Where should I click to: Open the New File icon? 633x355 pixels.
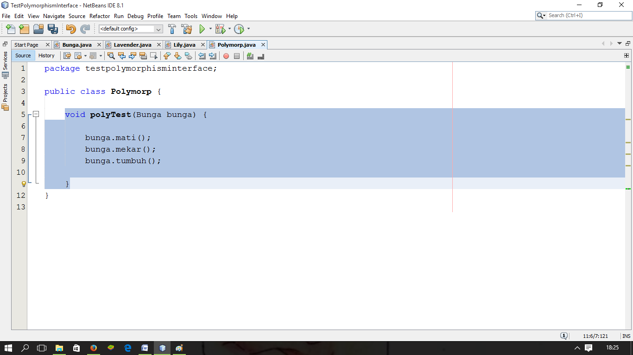10,29
